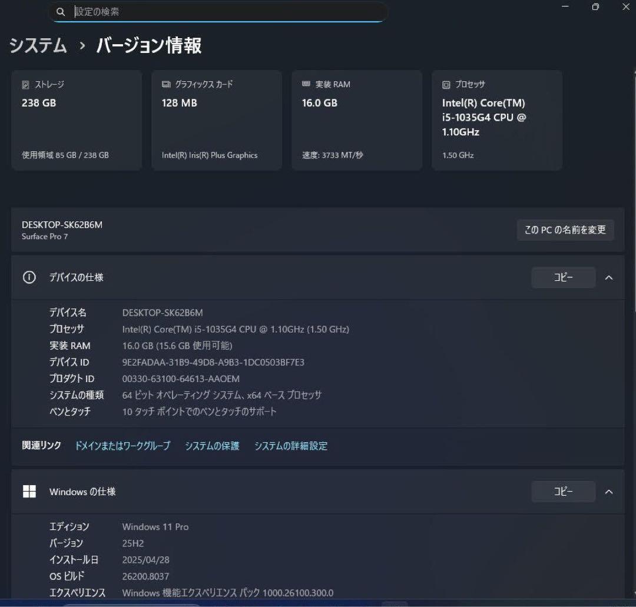Select the プロセッサ info card
Viewport: 636px width, 607px height.
pos(497,120)
